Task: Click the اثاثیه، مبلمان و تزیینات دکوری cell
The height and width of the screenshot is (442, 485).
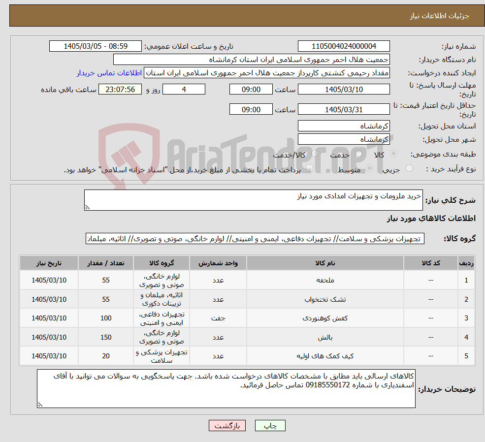Action: [162, 299]
